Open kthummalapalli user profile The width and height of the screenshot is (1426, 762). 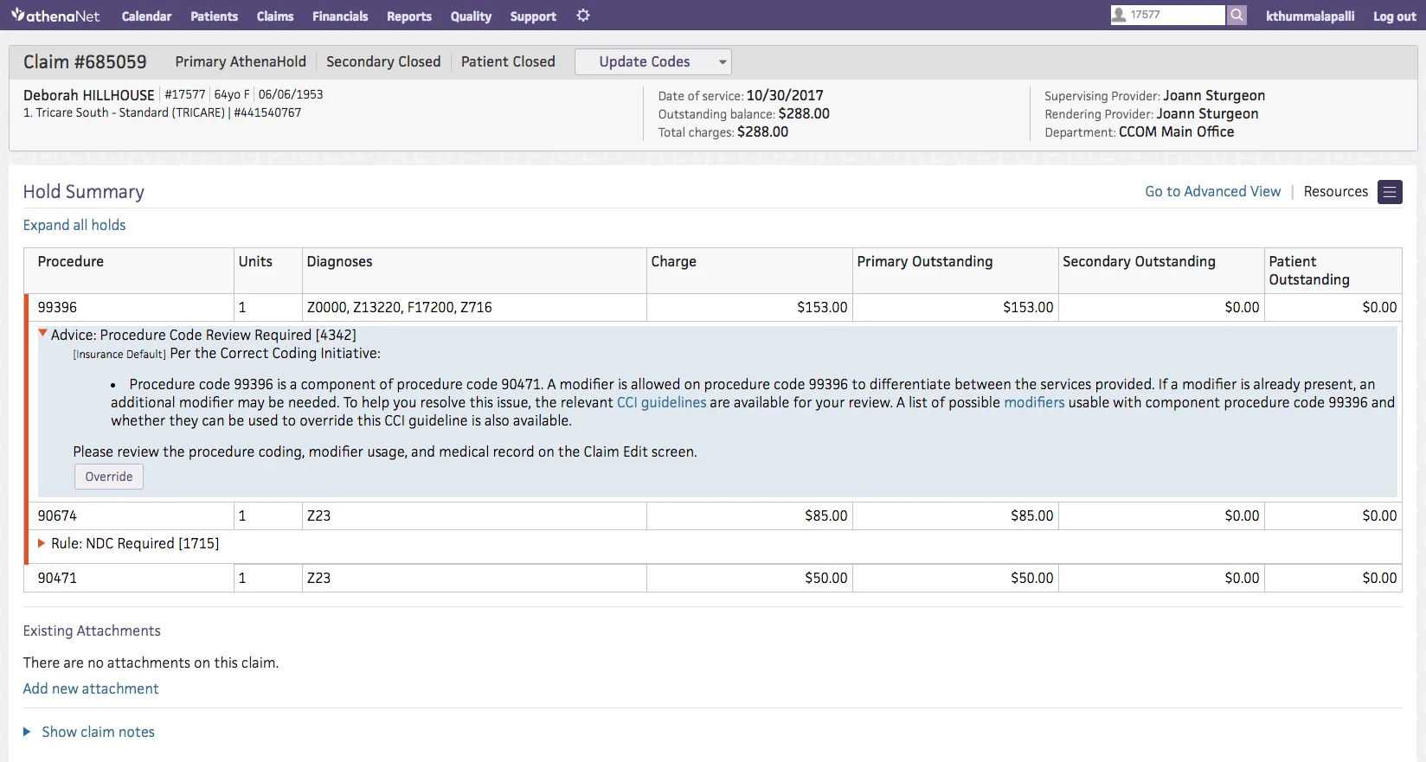[x=1310, y=16]
